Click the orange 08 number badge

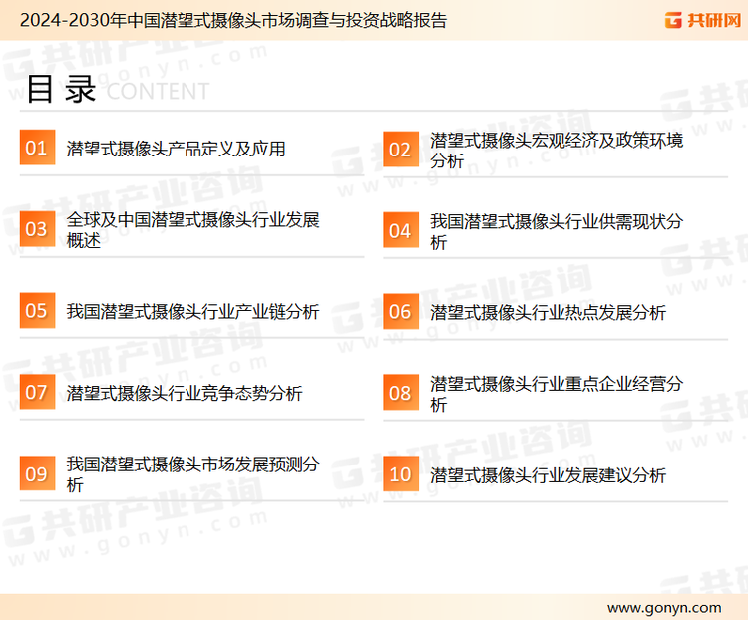tap(401, 393)
